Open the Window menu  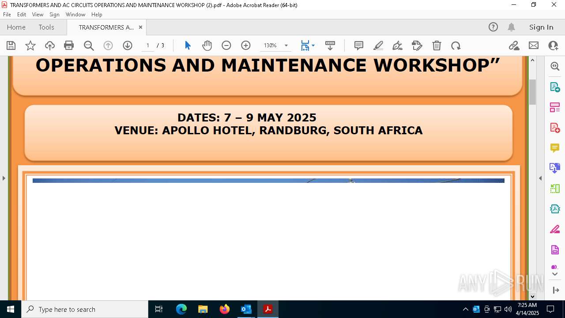[x=75, y=15]
